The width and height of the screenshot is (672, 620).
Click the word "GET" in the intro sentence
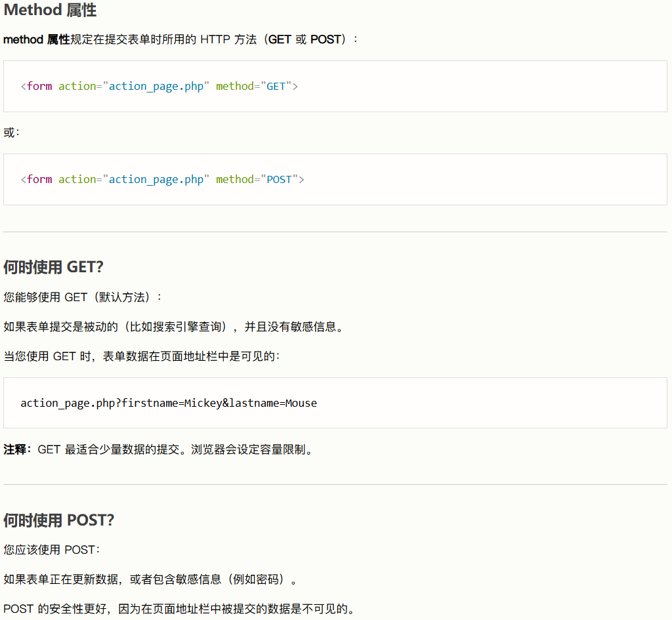pos(280,39)
